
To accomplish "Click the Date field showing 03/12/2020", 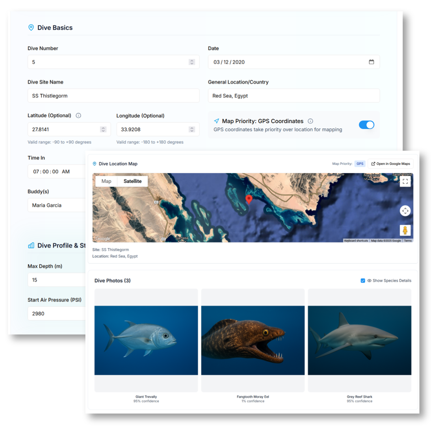I will 294,62.
